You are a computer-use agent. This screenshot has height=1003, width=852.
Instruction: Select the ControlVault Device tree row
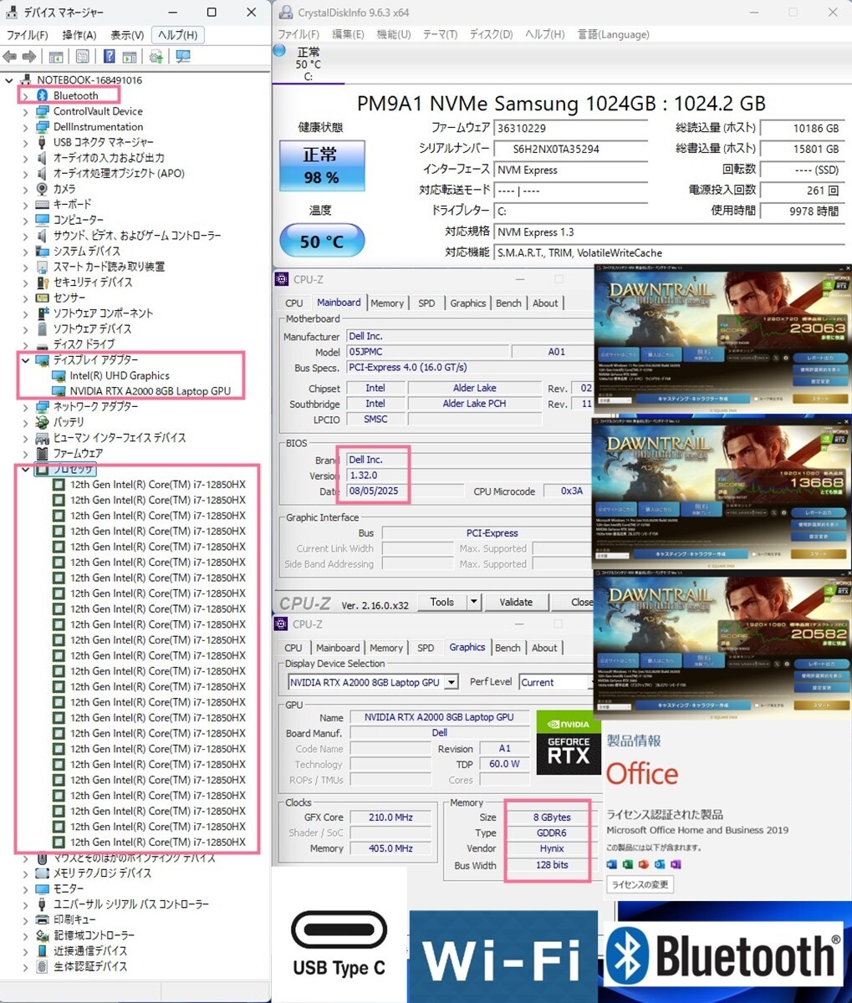(98, 111)
